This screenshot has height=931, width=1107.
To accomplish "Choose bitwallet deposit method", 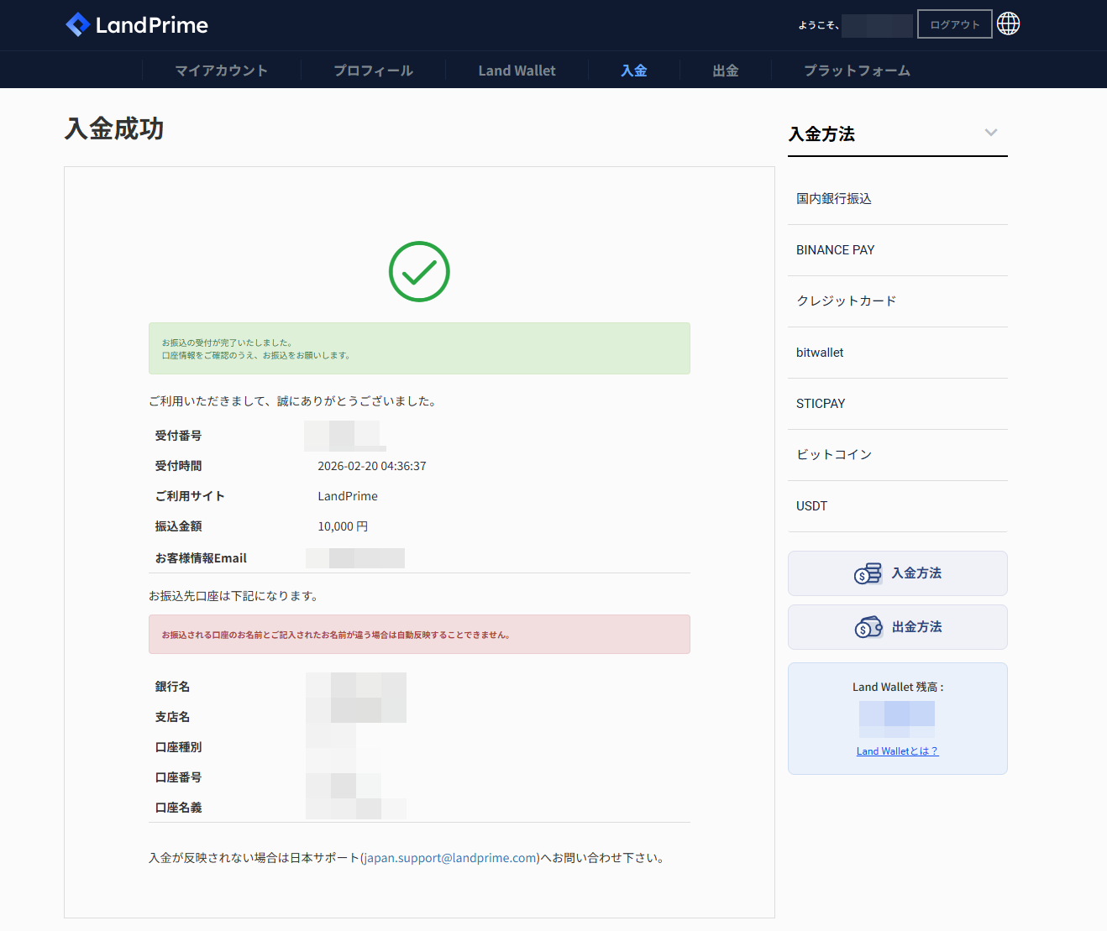I will (897, 353).
